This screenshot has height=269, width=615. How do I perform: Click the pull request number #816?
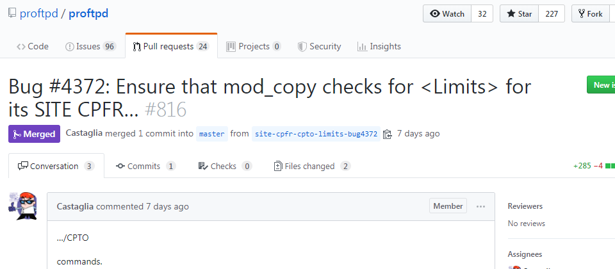(165, 110)
